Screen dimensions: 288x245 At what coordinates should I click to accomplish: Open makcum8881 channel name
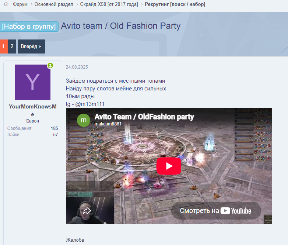108,124
